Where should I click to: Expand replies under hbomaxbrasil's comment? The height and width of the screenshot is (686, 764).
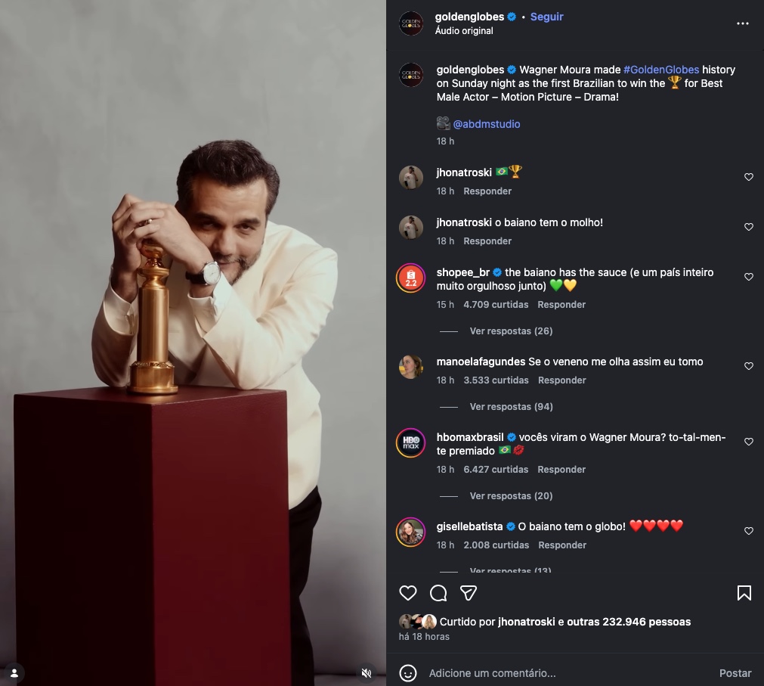[511, 495]
